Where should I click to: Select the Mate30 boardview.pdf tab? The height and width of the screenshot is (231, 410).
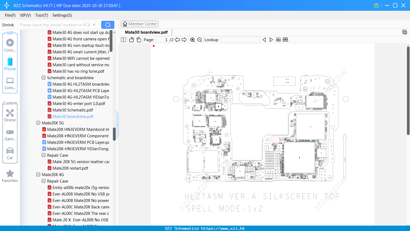tap(146, 32)
